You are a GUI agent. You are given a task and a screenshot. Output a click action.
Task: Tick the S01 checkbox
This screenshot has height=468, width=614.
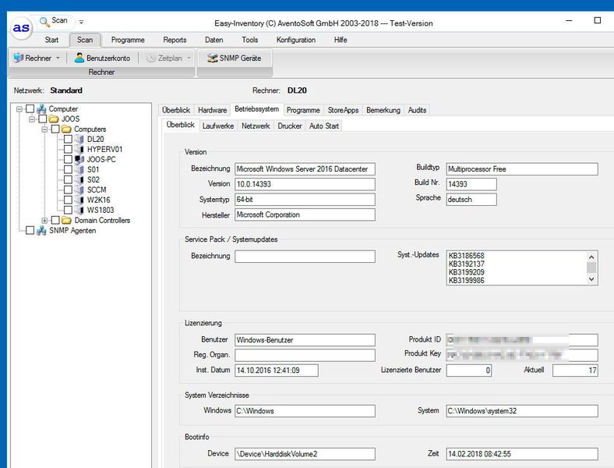pos(68,170)
